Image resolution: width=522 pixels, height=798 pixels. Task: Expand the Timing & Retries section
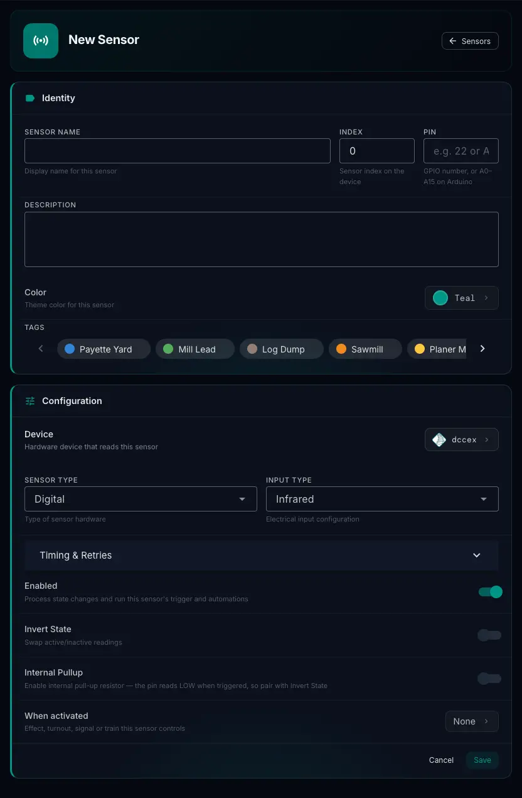point(262,555)
